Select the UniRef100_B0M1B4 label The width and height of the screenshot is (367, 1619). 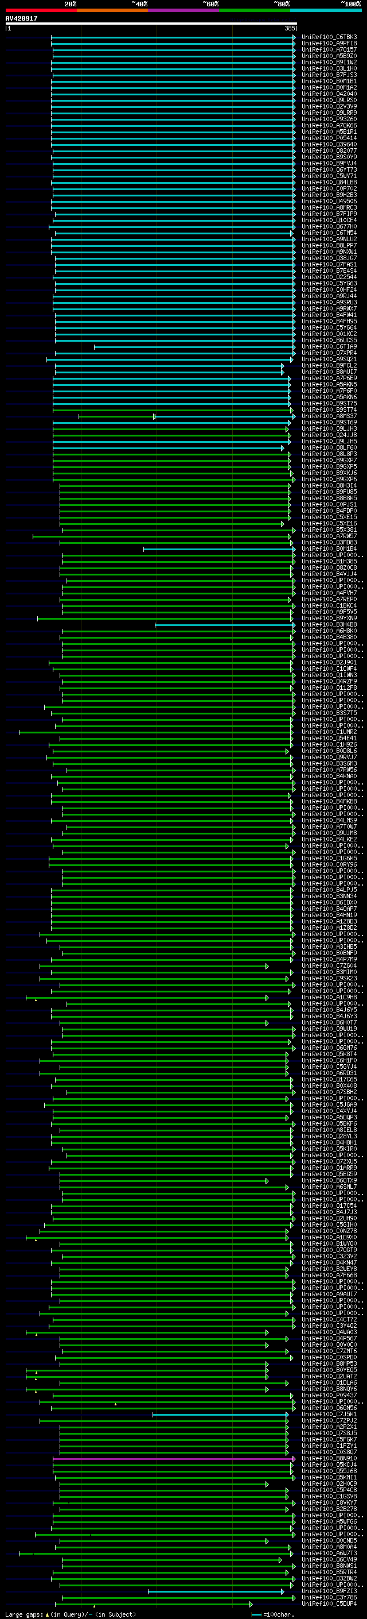[x=329, y=548]
